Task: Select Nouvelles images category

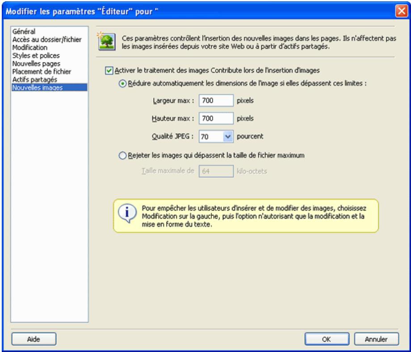Action: [x=50, y=87]
